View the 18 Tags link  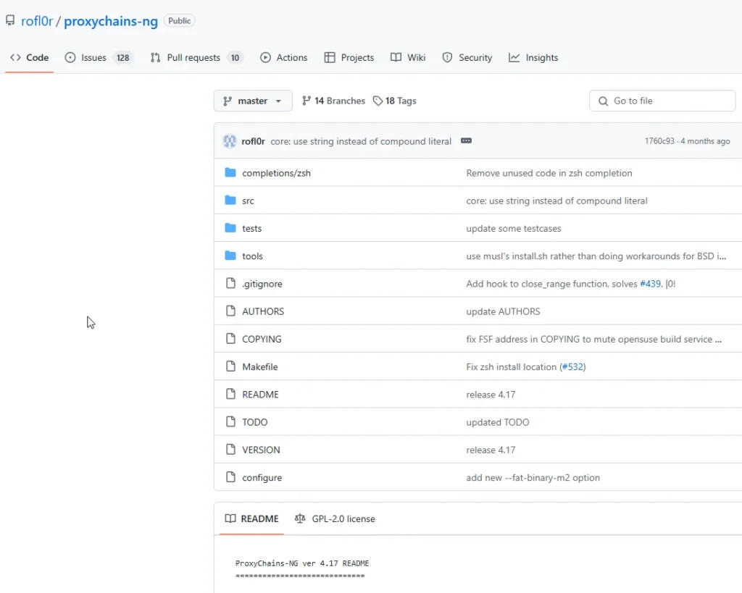coord(395,101)
